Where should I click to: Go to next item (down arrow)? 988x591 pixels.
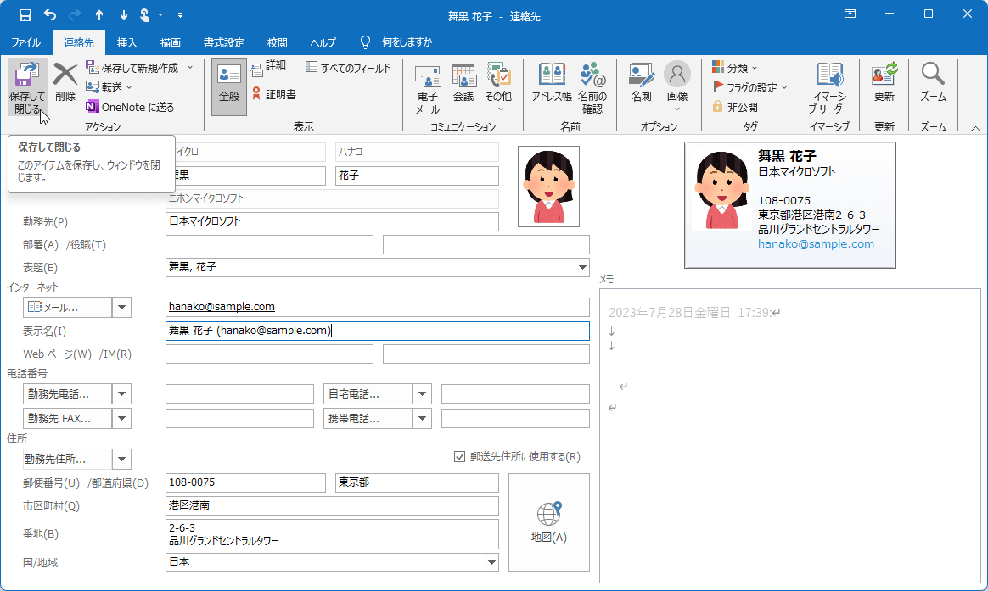click(124, 15)
